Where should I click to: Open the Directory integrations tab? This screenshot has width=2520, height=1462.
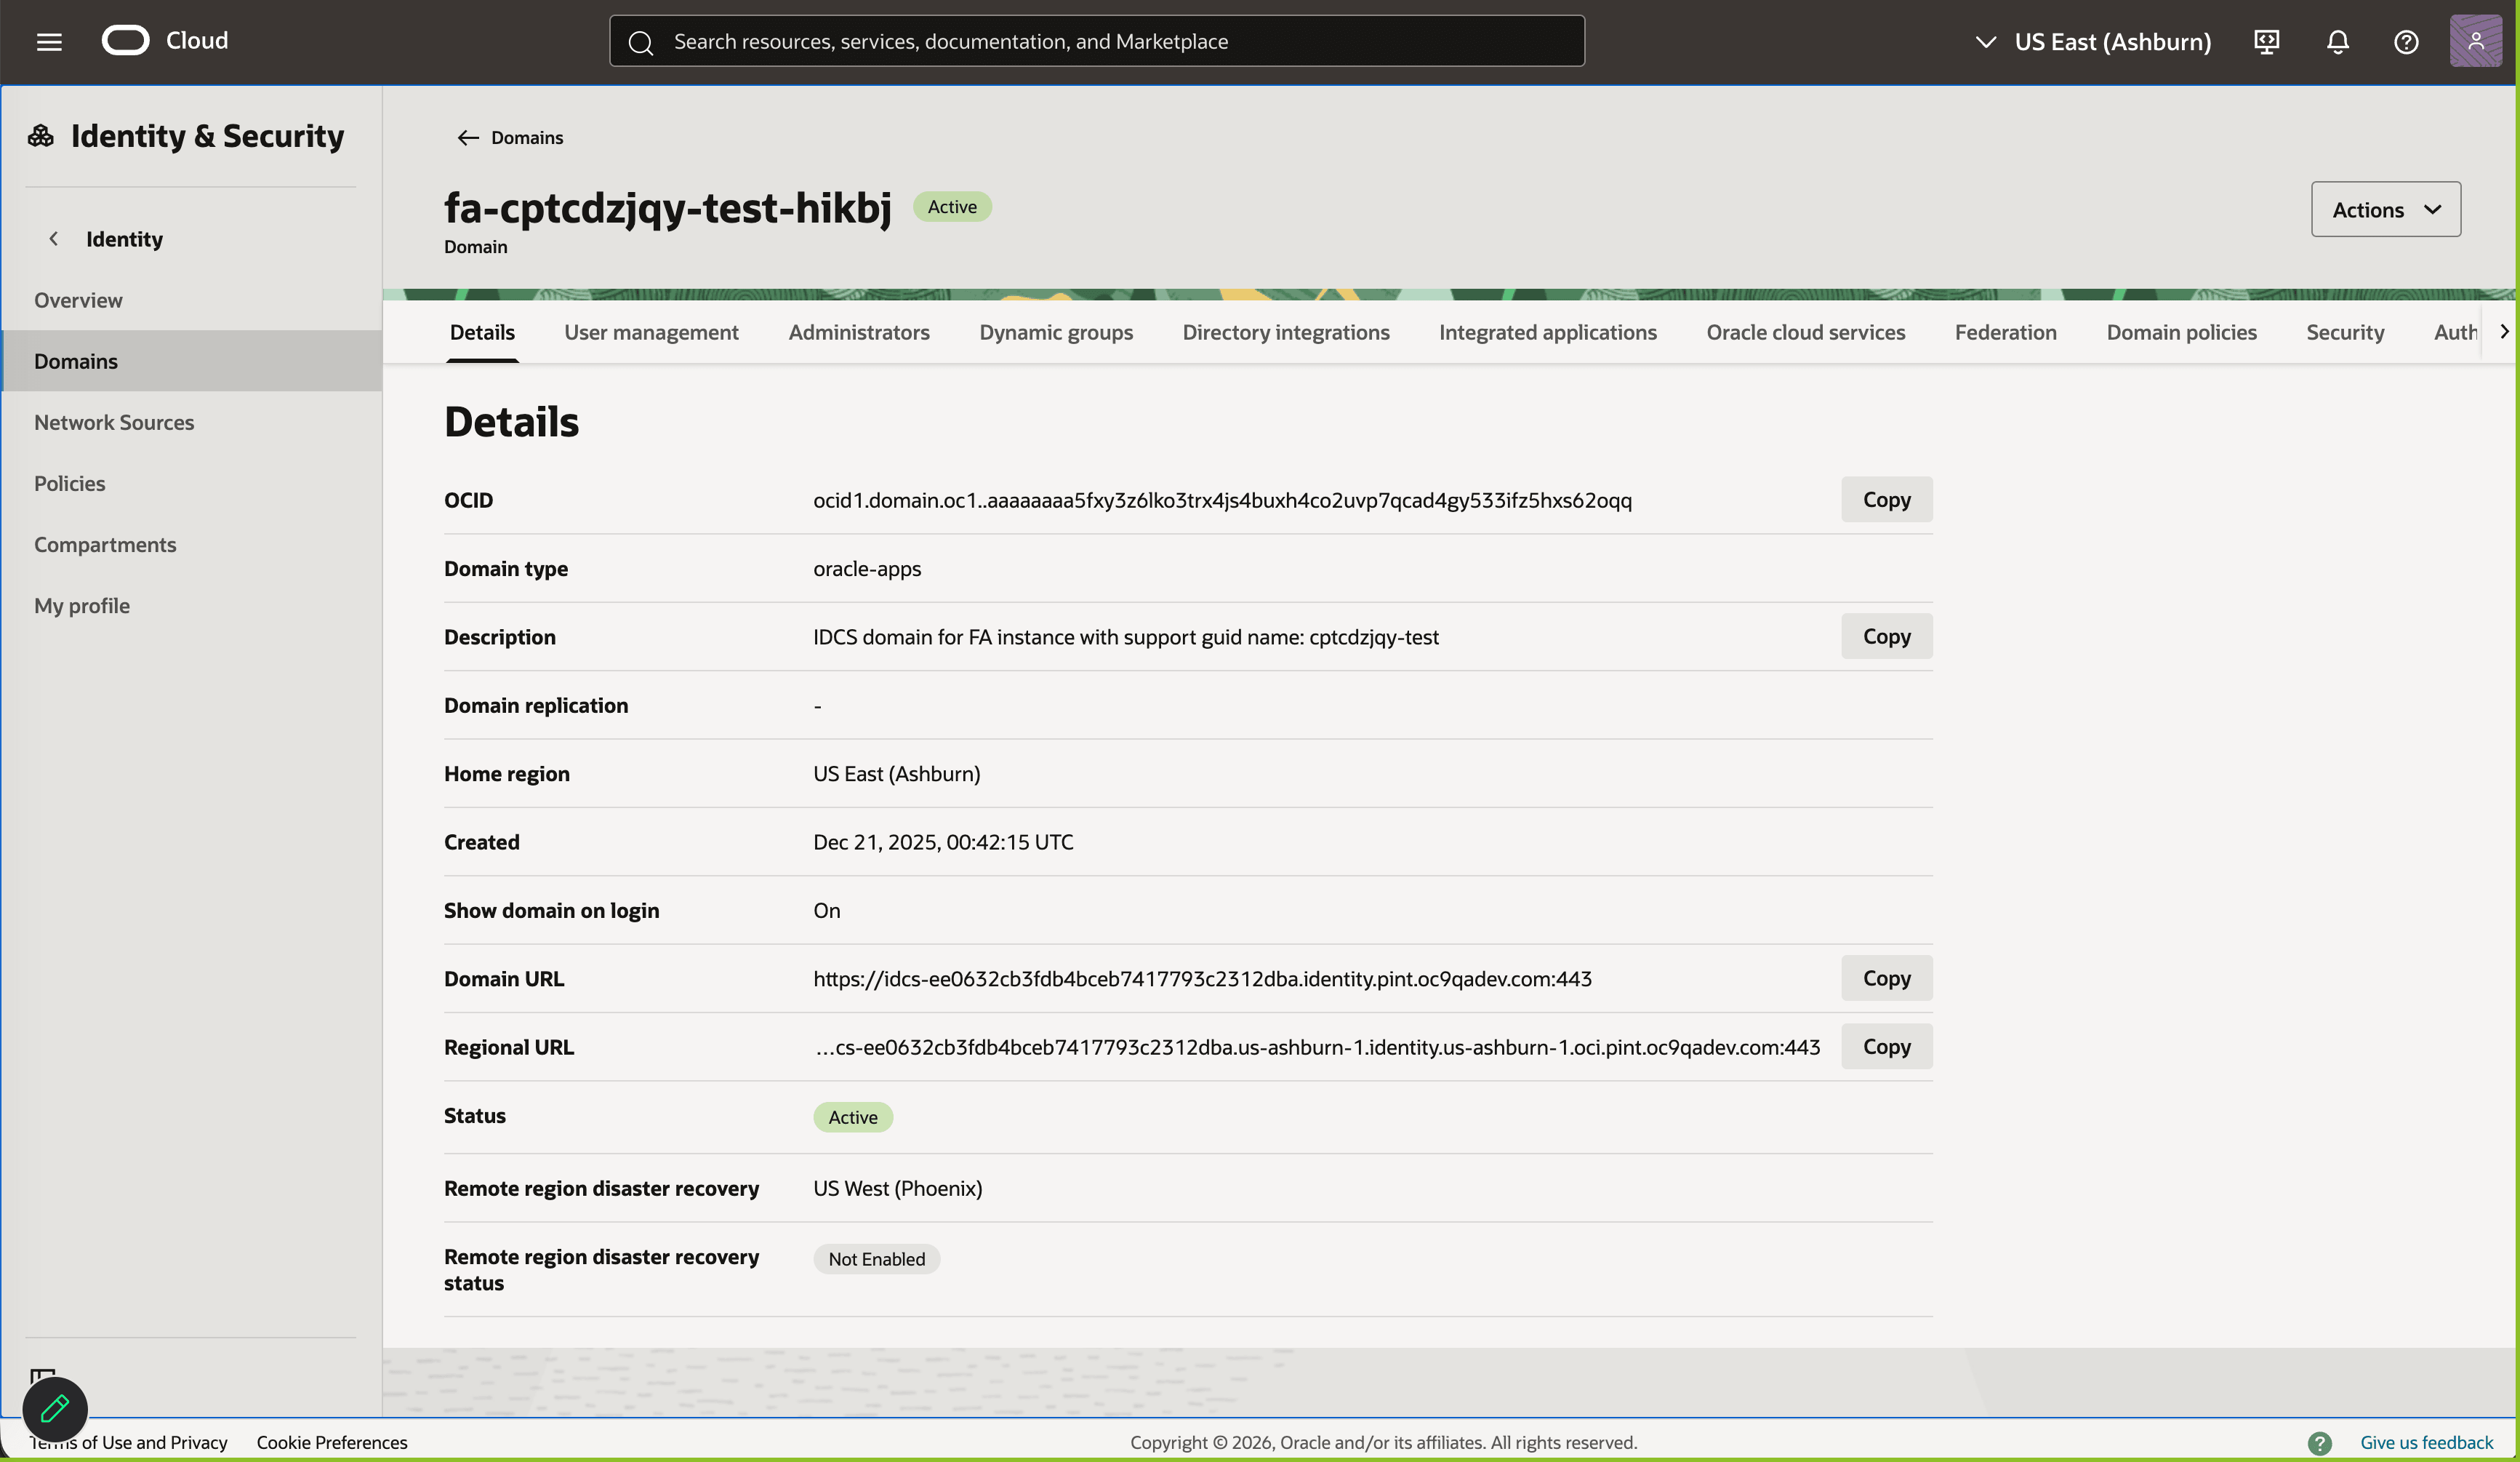pyautogui.click(x=1286, y=332)
